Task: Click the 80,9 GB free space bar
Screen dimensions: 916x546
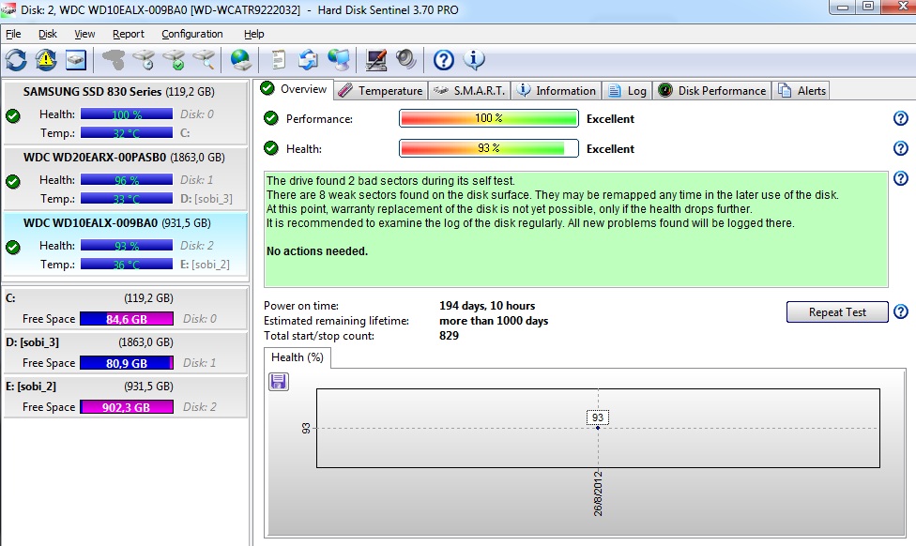Action: (x=126, y=363)
